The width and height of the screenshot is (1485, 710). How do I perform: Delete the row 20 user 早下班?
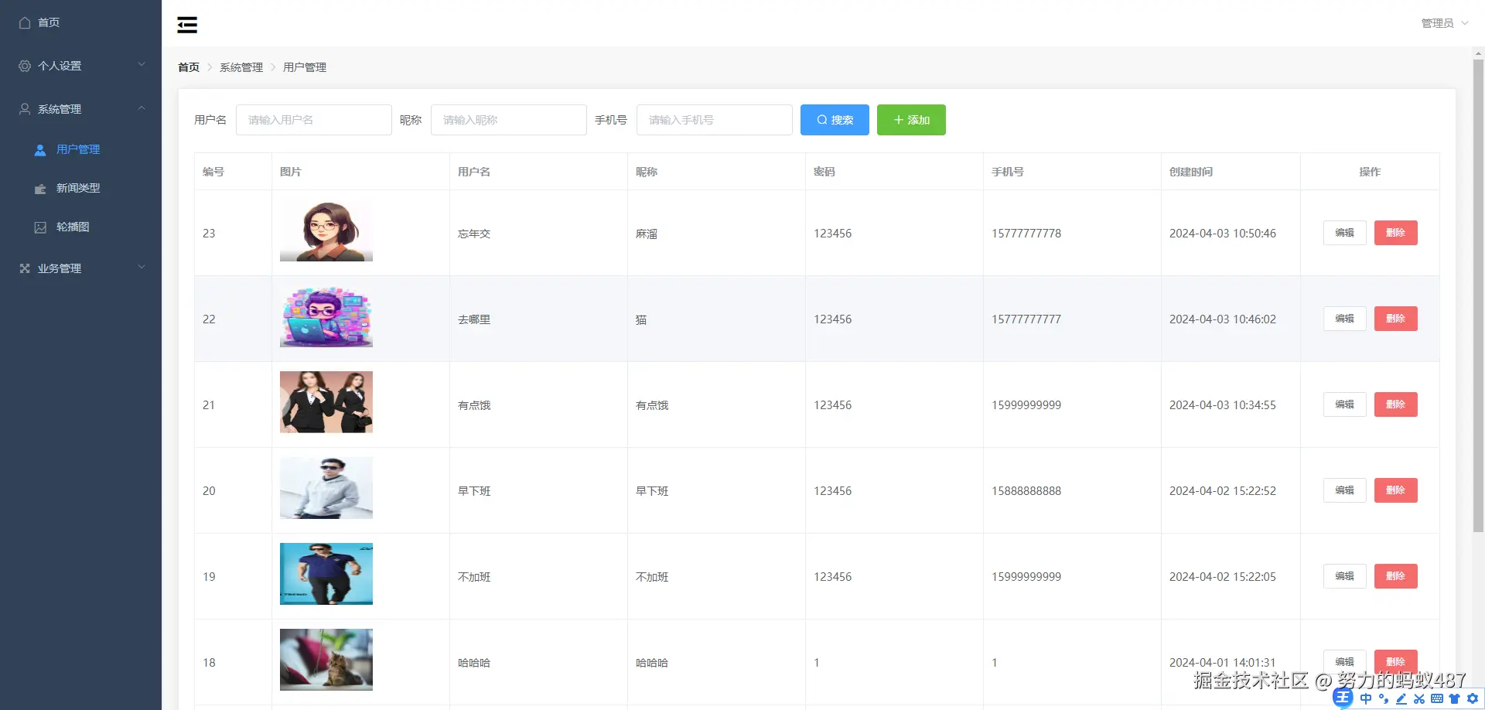(x=1396, y=490)
